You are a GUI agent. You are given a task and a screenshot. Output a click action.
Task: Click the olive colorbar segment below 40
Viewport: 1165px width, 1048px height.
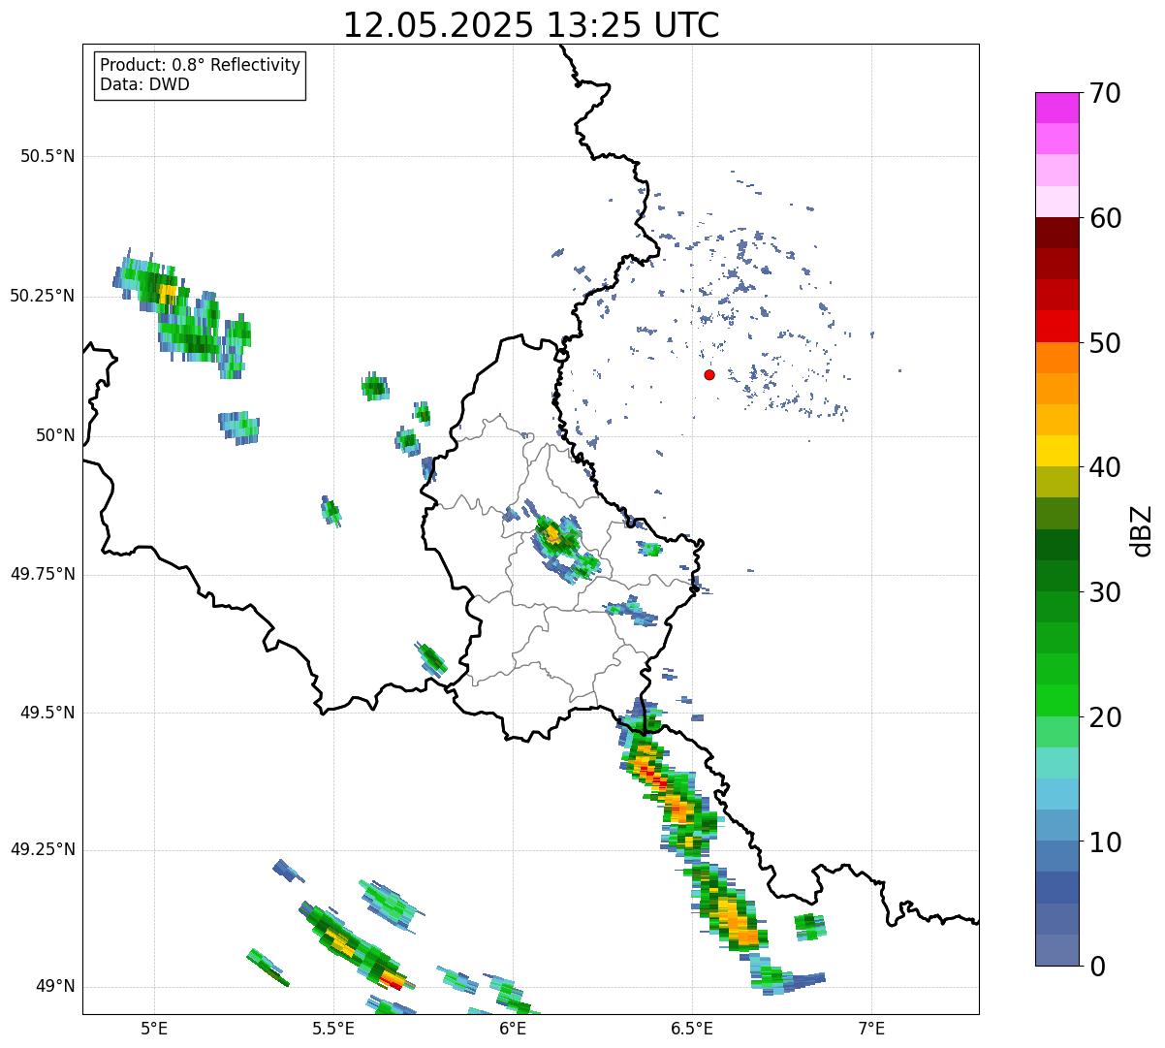pyautogui.click(x=1056, y=482)
